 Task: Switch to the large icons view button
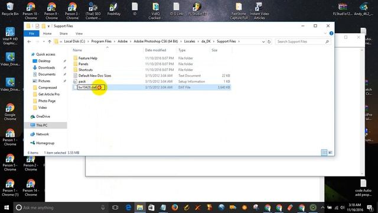330,153
